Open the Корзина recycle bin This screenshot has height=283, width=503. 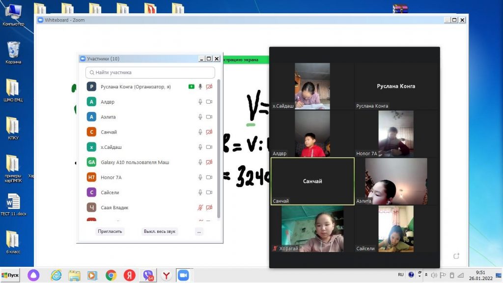tap(13, 53)
